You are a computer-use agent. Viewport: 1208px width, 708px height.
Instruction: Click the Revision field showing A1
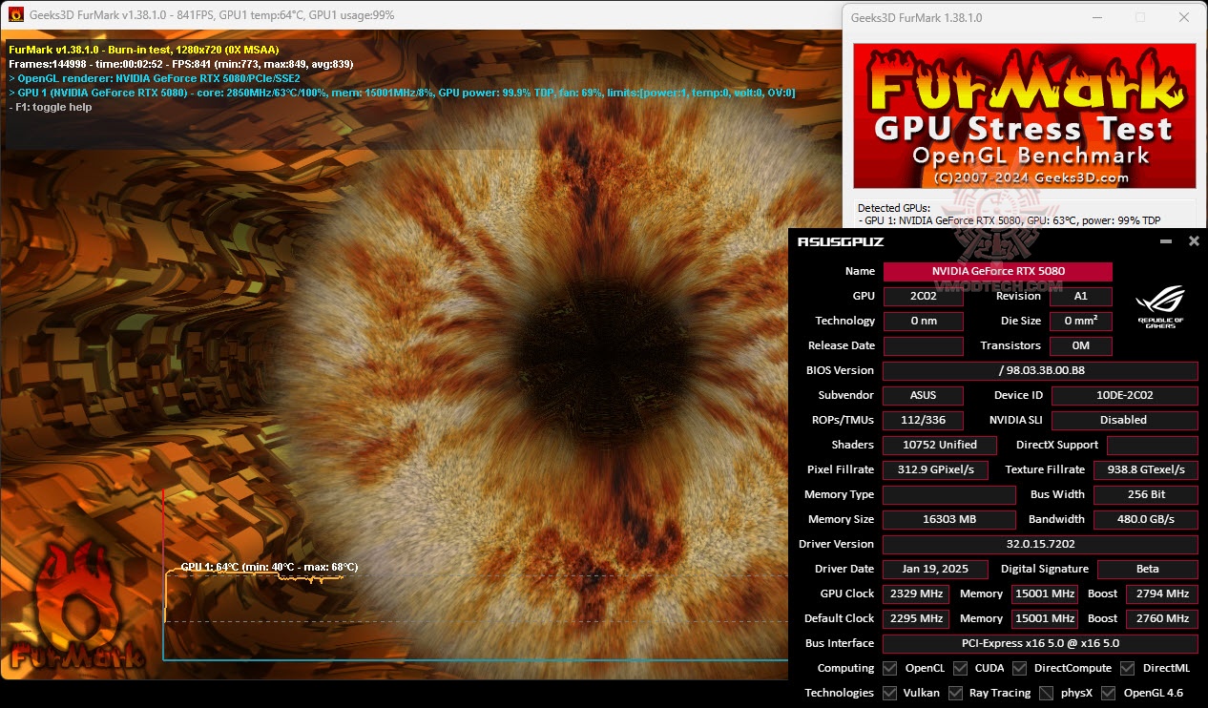point(1081,296)
